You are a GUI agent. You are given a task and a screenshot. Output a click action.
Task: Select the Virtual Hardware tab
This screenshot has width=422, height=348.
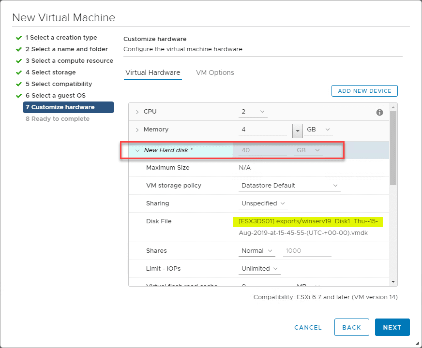click(x=152, y=72)
